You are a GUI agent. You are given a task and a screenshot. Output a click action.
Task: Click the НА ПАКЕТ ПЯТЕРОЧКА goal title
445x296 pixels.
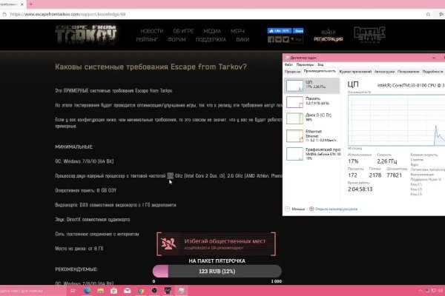coord(217,261)
